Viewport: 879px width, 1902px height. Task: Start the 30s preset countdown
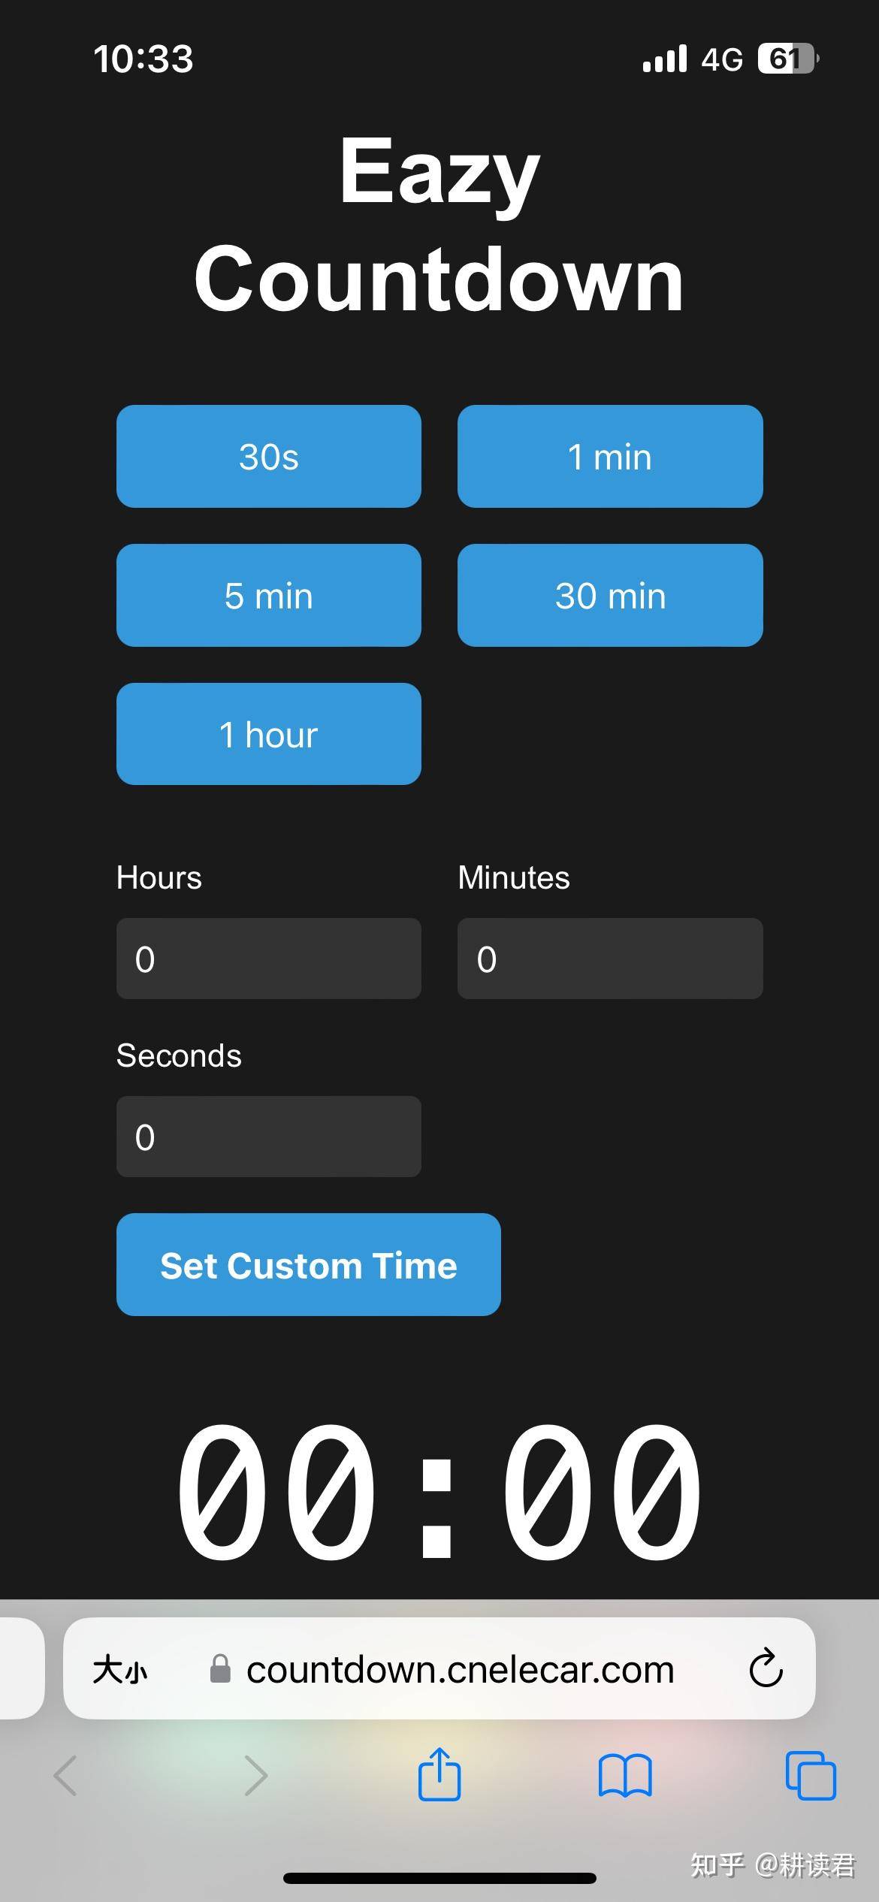pyautogui.click(x=269, y=456)
